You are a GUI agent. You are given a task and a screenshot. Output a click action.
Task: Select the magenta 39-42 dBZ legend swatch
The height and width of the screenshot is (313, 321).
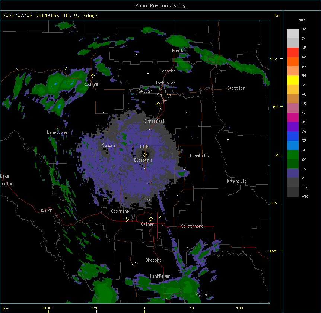coord(293,117)
